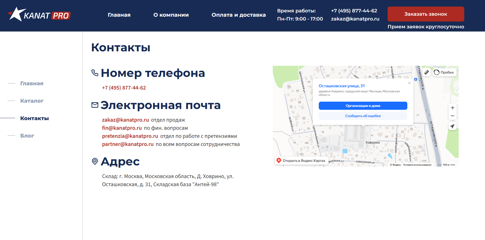485x240 pixels.
Task: Switch to the «Каталог» sidebar section
Action: coord(32,101)
